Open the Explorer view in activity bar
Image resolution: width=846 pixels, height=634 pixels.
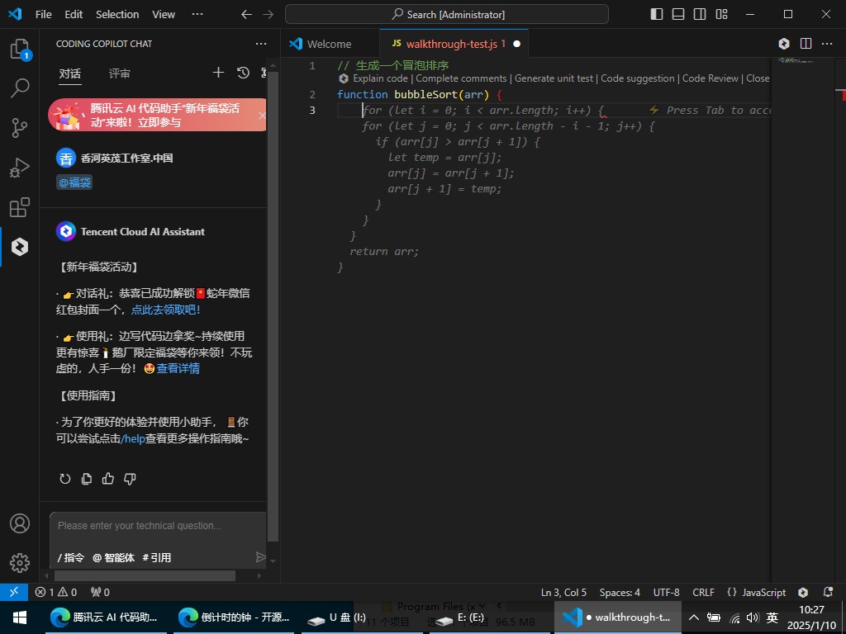(x=20, y=50)
